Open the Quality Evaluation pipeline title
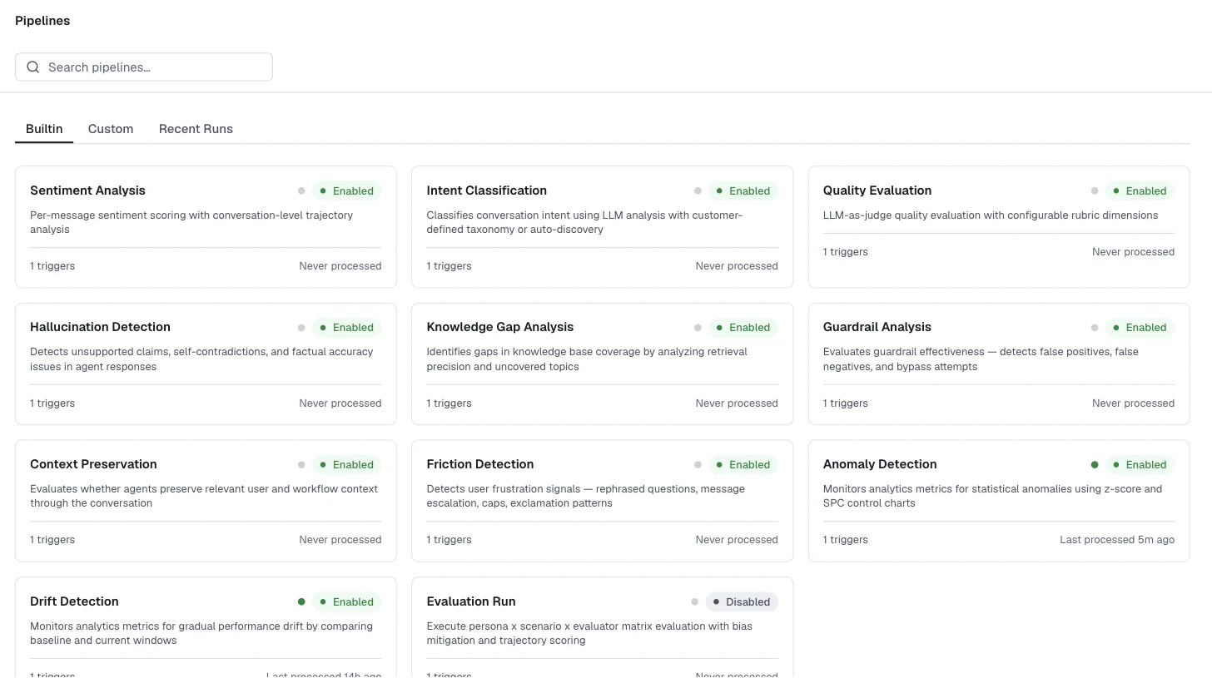Screen dimensions: 1212x678 tap(877, 191)
